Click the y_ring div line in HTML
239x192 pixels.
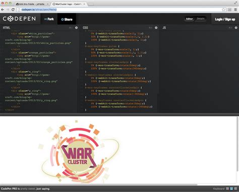tap(26, 91)
